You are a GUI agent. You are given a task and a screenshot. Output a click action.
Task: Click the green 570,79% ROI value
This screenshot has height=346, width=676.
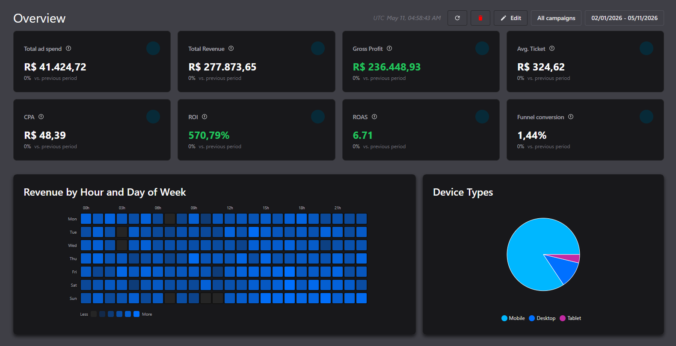209,135
